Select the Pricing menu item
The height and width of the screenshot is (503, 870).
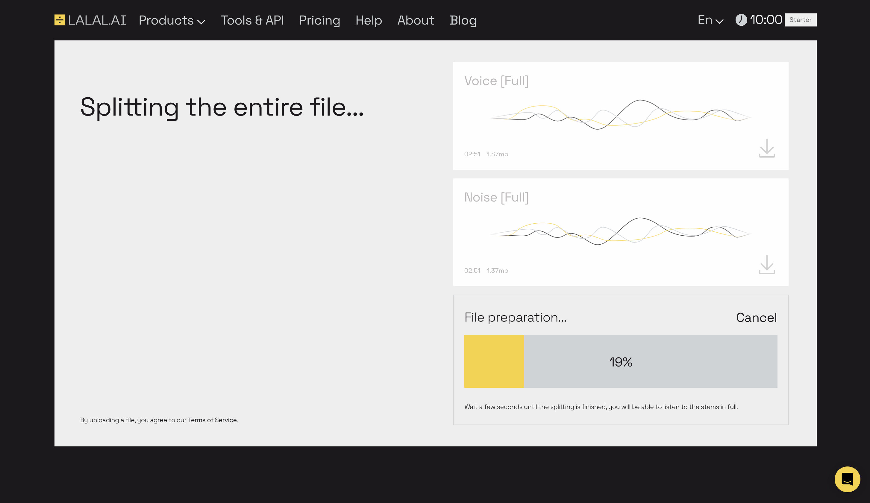point(320,20)
